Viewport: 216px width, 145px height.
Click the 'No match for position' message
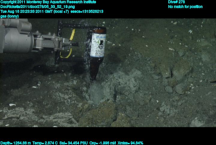tap(185, 7)
